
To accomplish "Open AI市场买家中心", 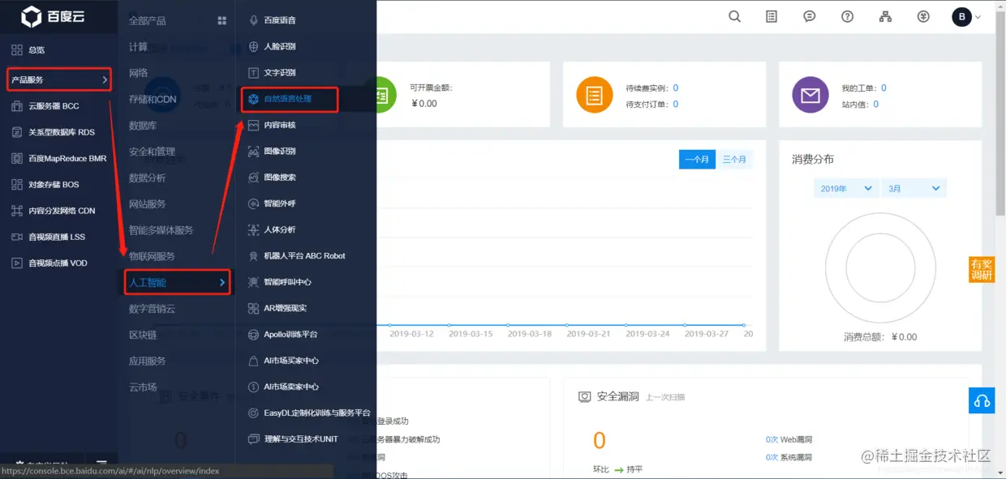I will pyautogui.click(x=291, y=361).
